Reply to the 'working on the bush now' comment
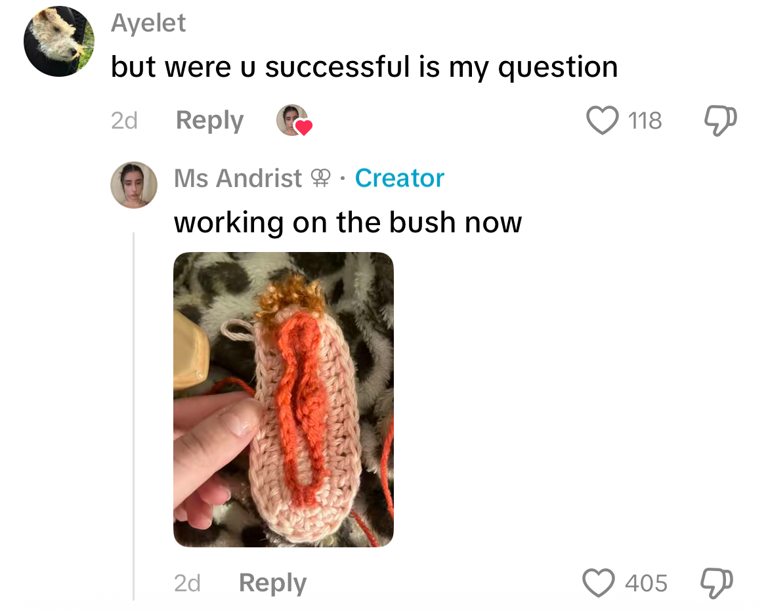Screen dimensions: 768x611 point(273,583)
